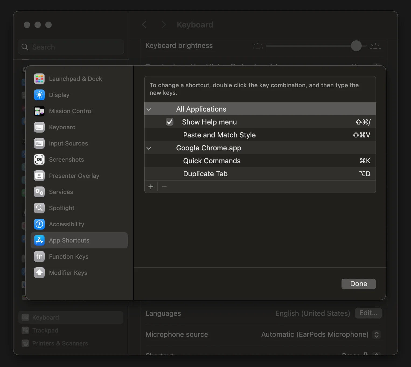
Task: Click the Spotlight magnifier icon
Action: point(39,208)
